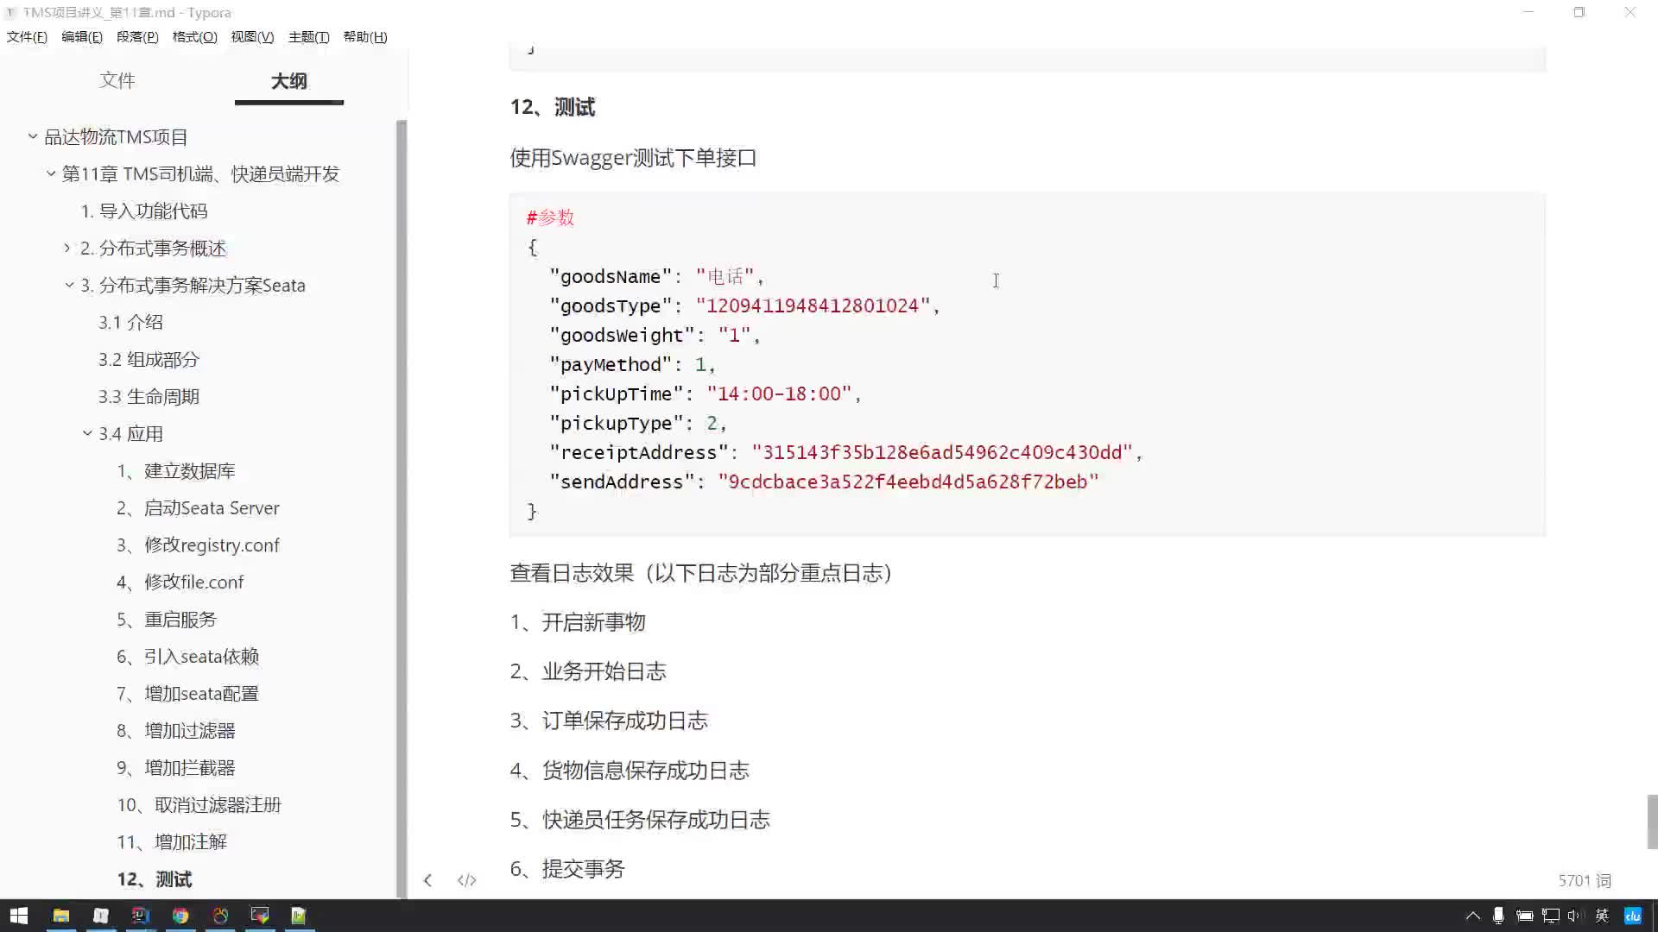Collapse 第11章 chapter outline node

[51, 173]
